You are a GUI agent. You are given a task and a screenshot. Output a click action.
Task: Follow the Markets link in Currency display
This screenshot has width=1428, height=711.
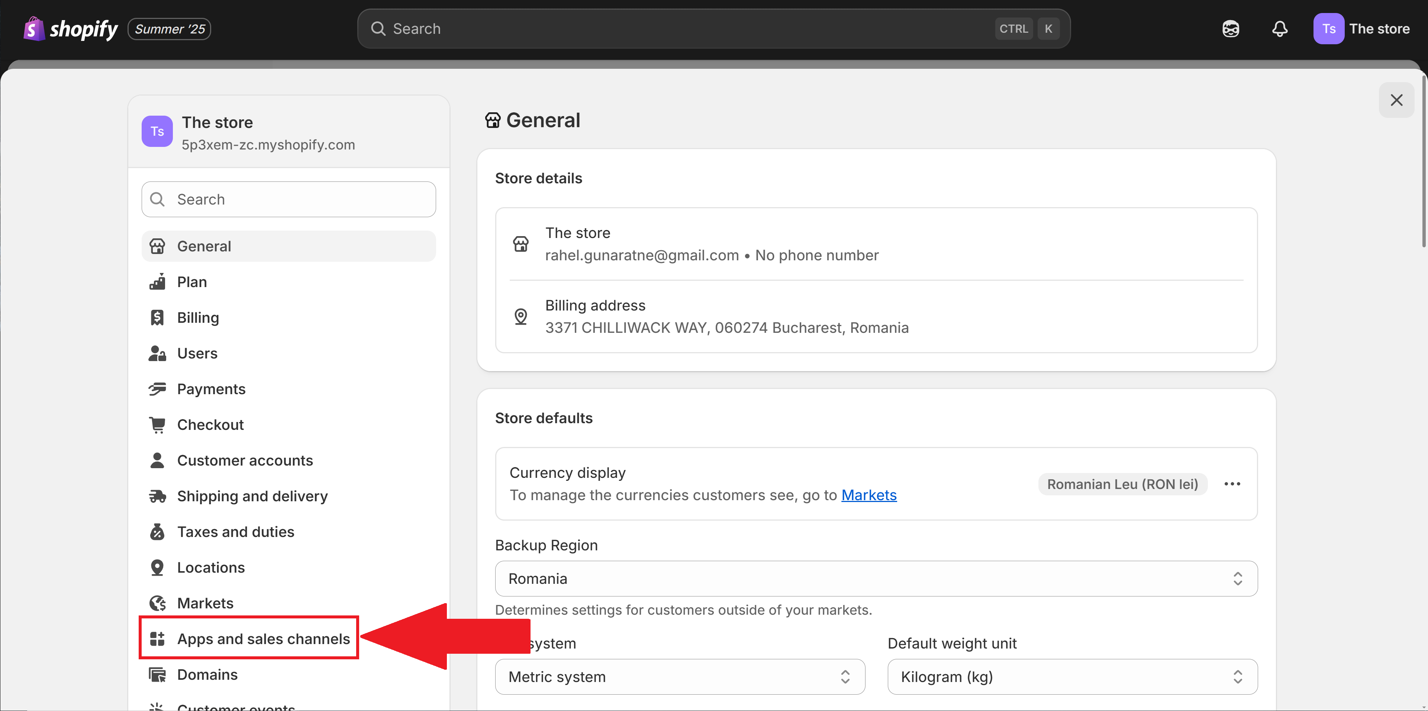pyautogui.click(x=869, y=495)
